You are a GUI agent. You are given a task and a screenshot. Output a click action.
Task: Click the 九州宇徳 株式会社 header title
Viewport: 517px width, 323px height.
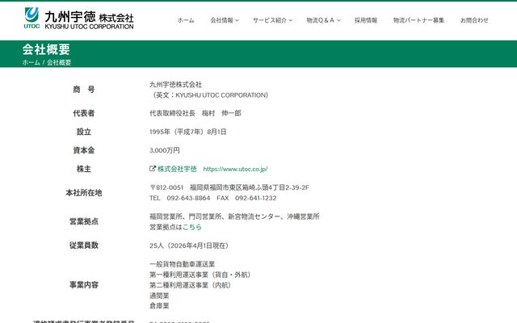pyautogui.click(x=89, y=19)
